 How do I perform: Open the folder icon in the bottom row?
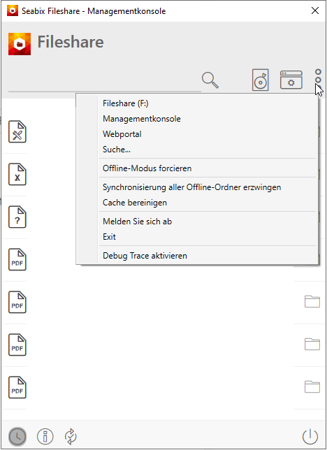(x=312, y=387)
